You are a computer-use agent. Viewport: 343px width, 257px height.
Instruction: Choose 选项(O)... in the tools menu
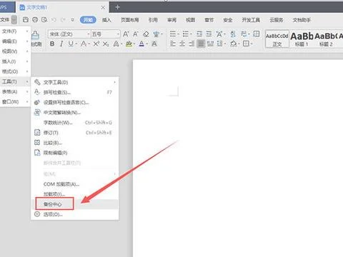(x=75, y=214)
